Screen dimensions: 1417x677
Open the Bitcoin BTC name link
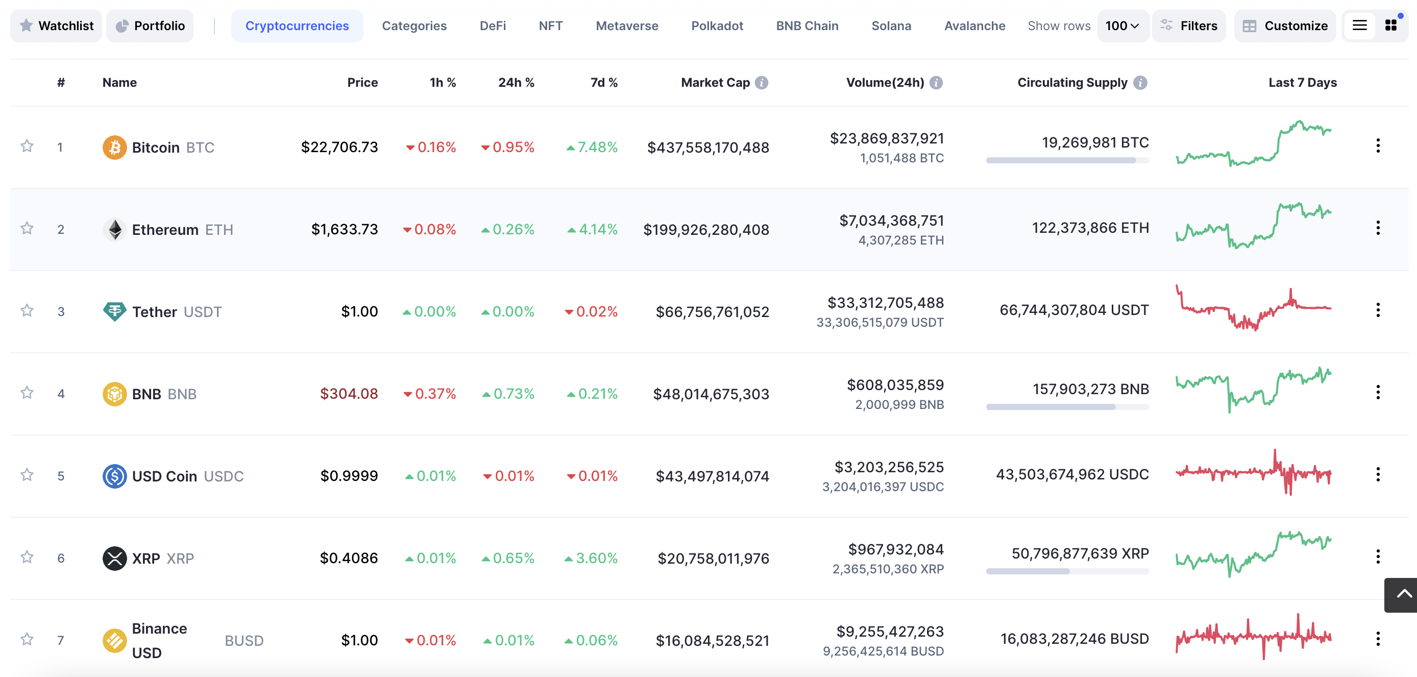[x=173, y=148]
